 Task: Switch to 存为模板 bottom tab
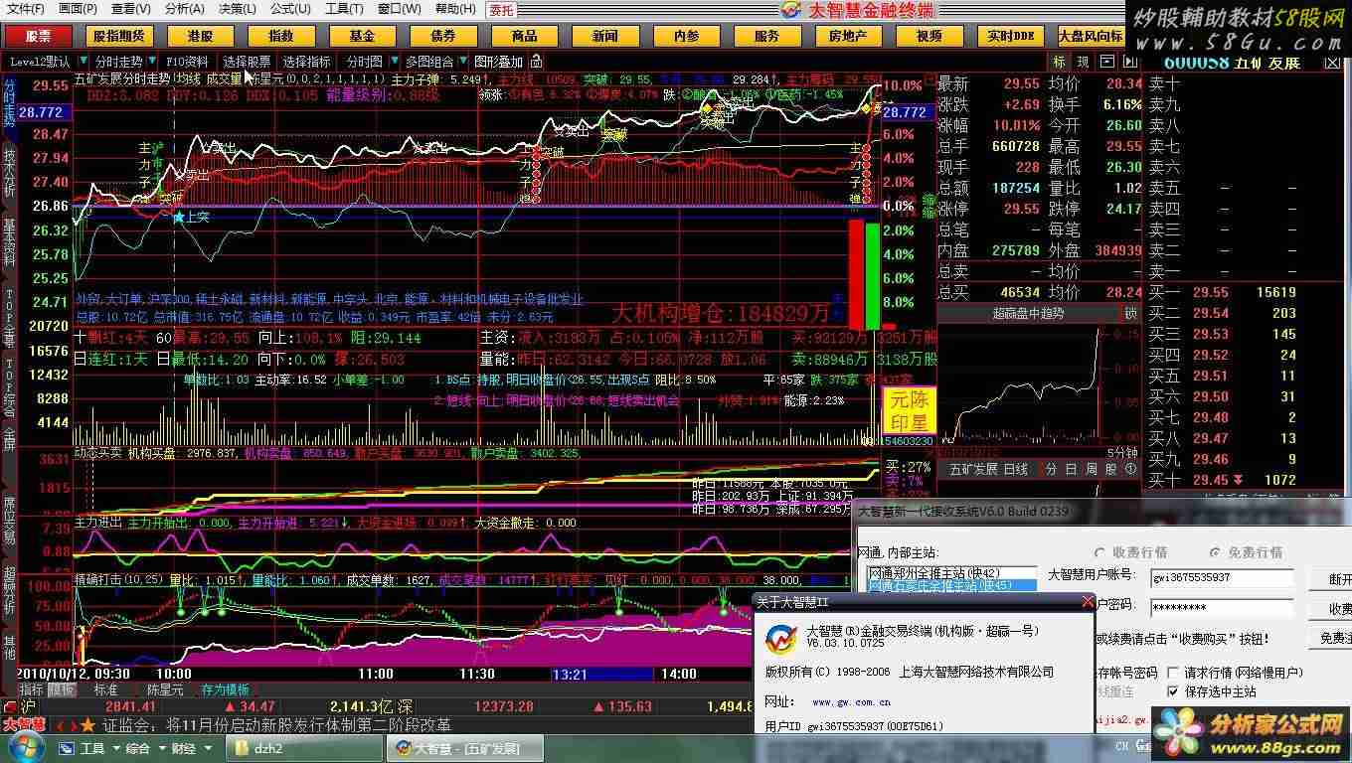click(x=226, y=689)
